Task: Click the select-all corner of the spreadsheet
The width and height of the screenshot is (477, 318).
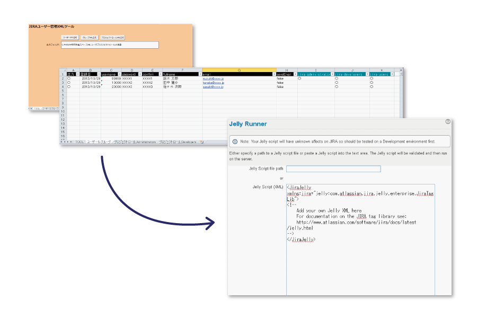Action: [x=63, y=70]
